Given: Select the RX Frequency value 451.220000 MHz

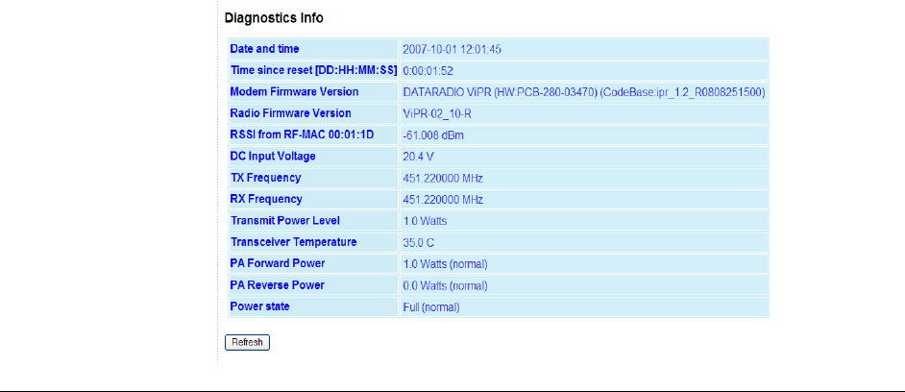Looking at the screenshot, I should click(443, 200).
